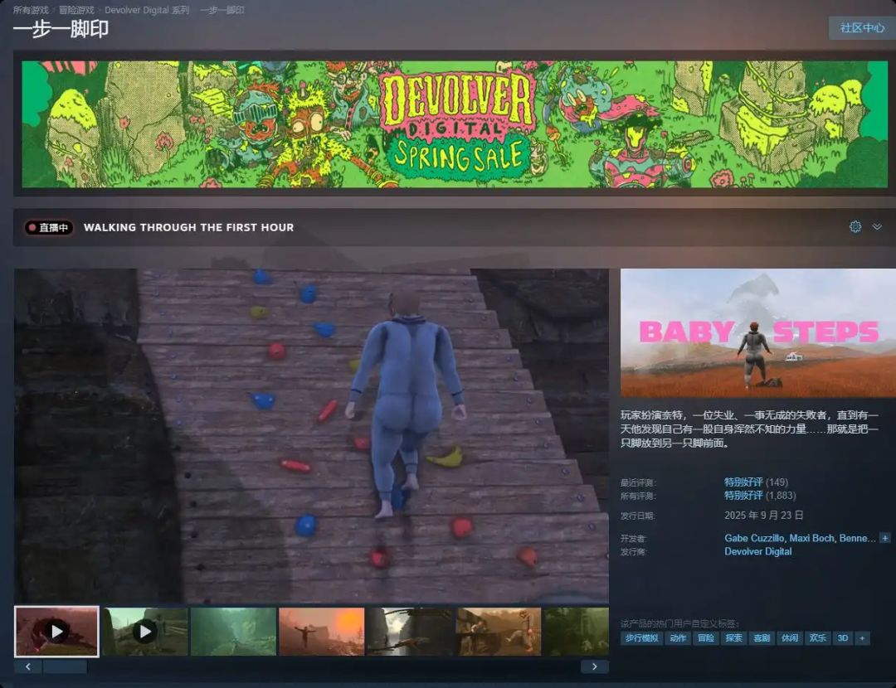Click the WALKING THROUGH THE FIRST HOUR title
Screen dimensions: 896x688
click(188, 227)
